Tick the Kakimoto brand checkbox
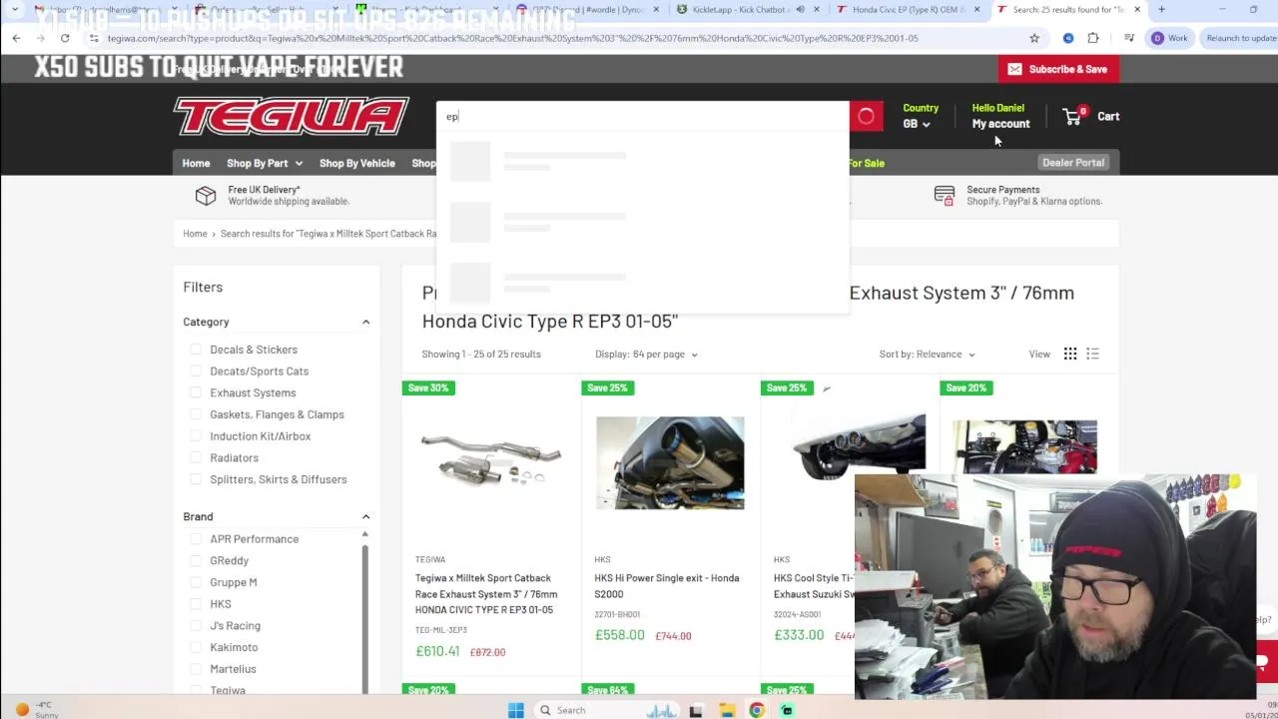This screenshot has height=719, width=1278. (x=196, y=647)
